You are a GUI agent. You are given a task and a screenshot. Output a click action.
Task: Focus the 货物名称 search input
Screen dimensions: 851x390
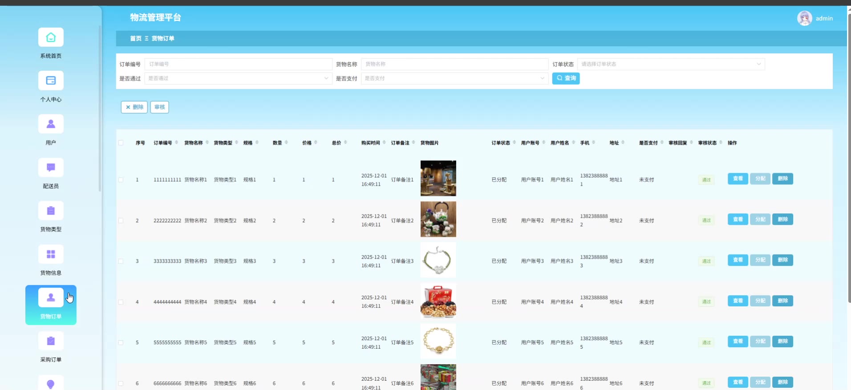454,64
